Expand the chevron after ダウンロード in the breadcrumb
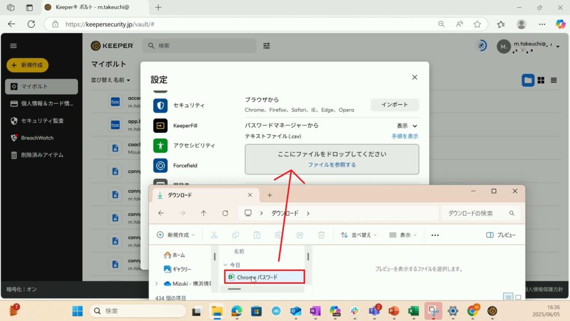This screenshot has width=570, height=321. [x=308, y=213]
